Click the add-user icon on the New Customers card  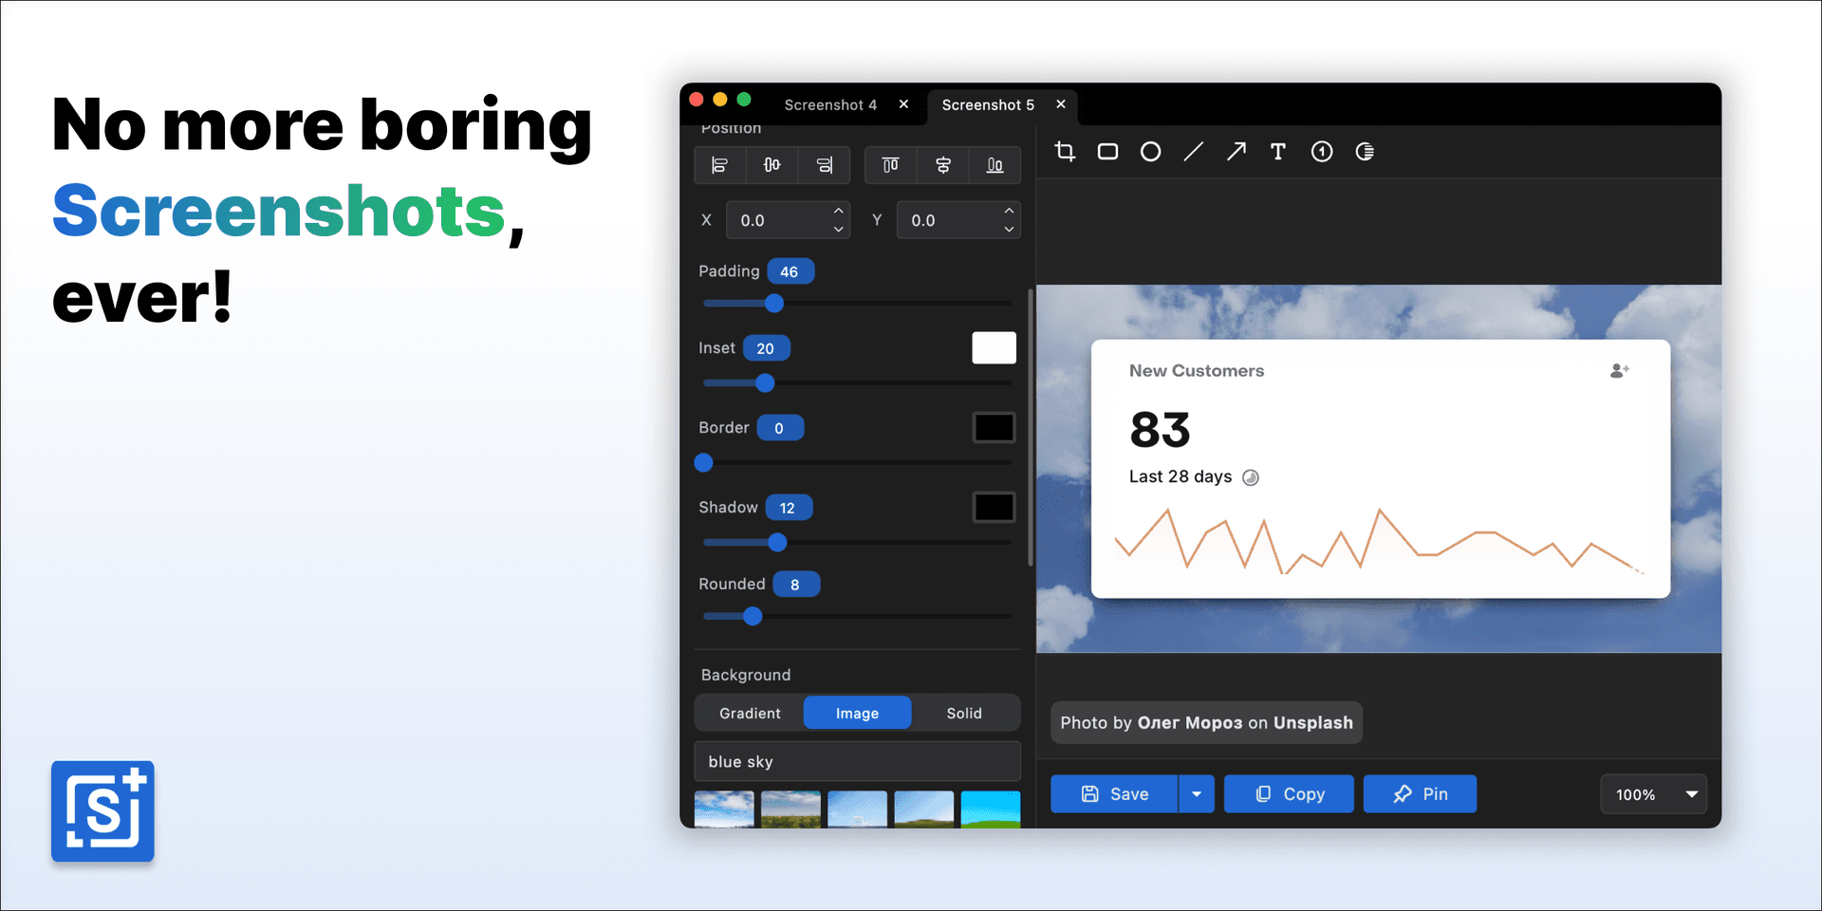click(1620, 370)
